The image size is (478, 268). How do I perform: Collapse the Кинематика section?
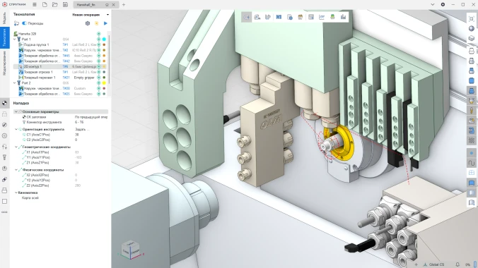click(x=16, y=193)
